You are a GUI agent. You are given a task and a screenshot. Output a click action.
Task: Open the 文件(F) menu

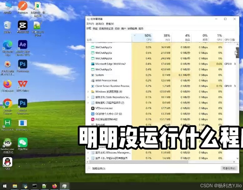(90, 24)
